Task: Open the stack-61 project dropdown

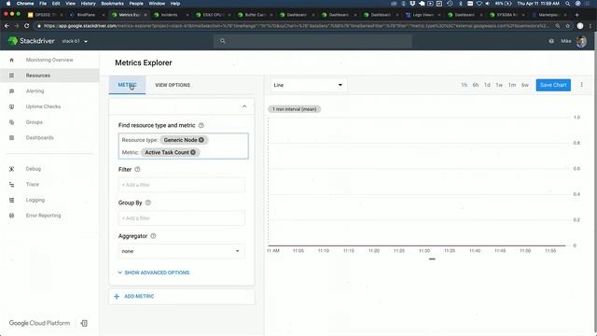Action: tap(75, 41)
